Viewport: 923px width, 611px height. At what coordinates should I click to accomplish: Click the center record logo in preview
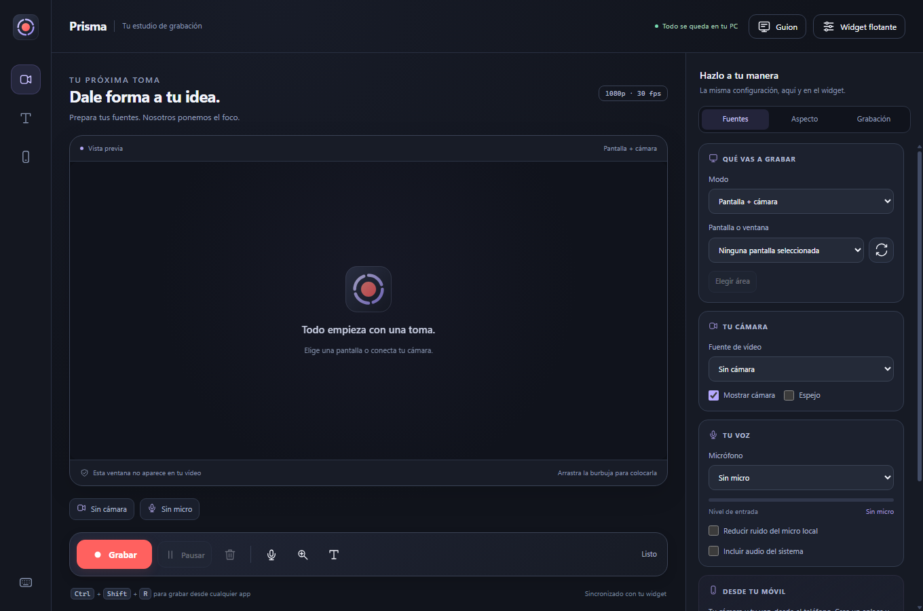click(369, 289)
